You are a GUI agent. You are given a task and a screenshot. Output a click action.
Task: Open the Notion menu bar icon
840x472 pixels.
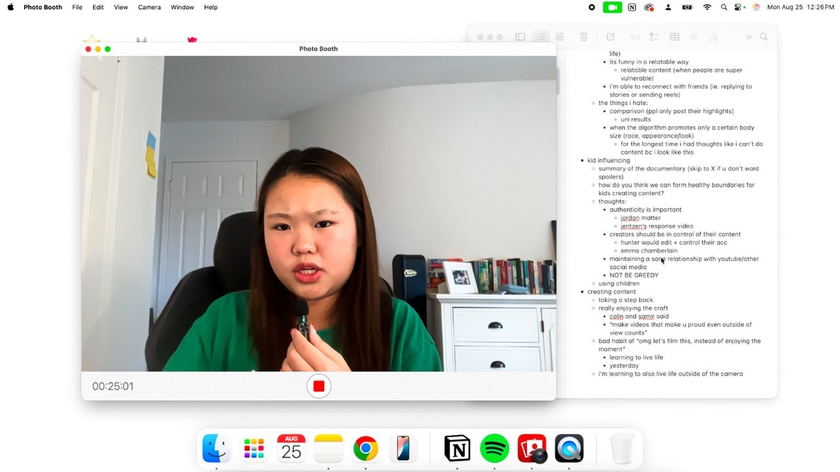click(631, 7)
